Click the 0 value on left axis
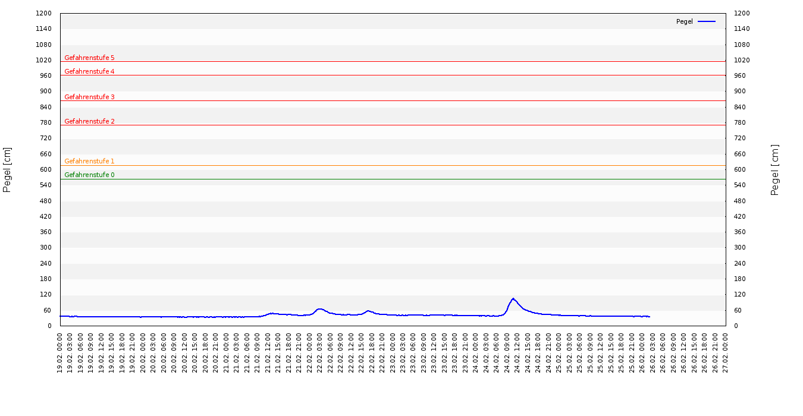The width and height of the screenshot is (803, 416). tap(50, 326)
